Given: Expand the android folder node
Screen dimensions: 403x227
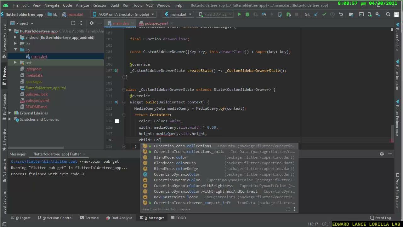Looking at the screenshot, I should click(15, 37).
